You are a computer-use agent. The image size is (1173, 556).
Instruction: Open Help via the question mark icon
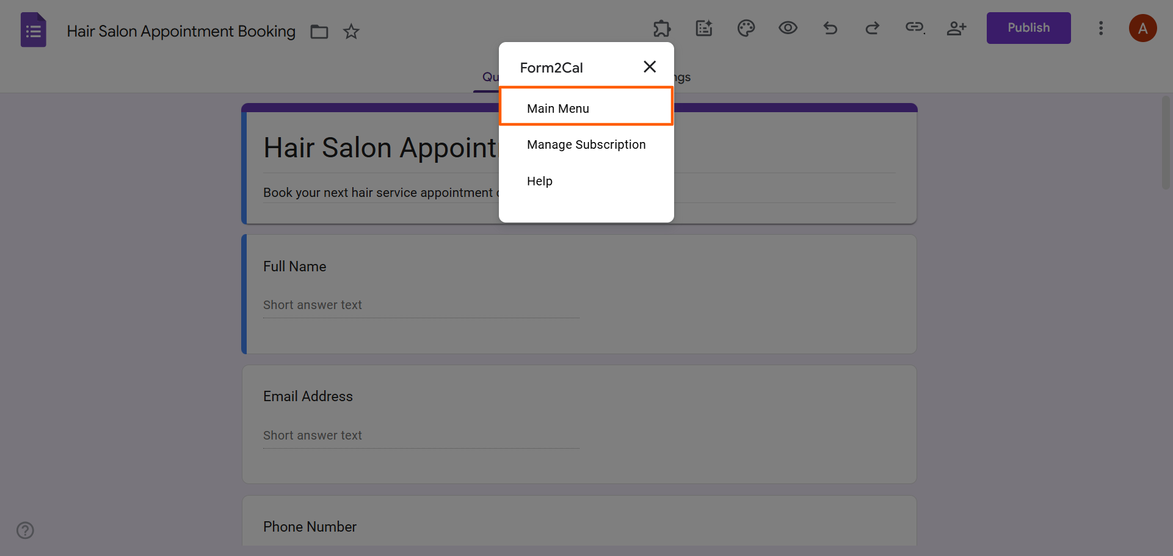click(x=24, y=530)
